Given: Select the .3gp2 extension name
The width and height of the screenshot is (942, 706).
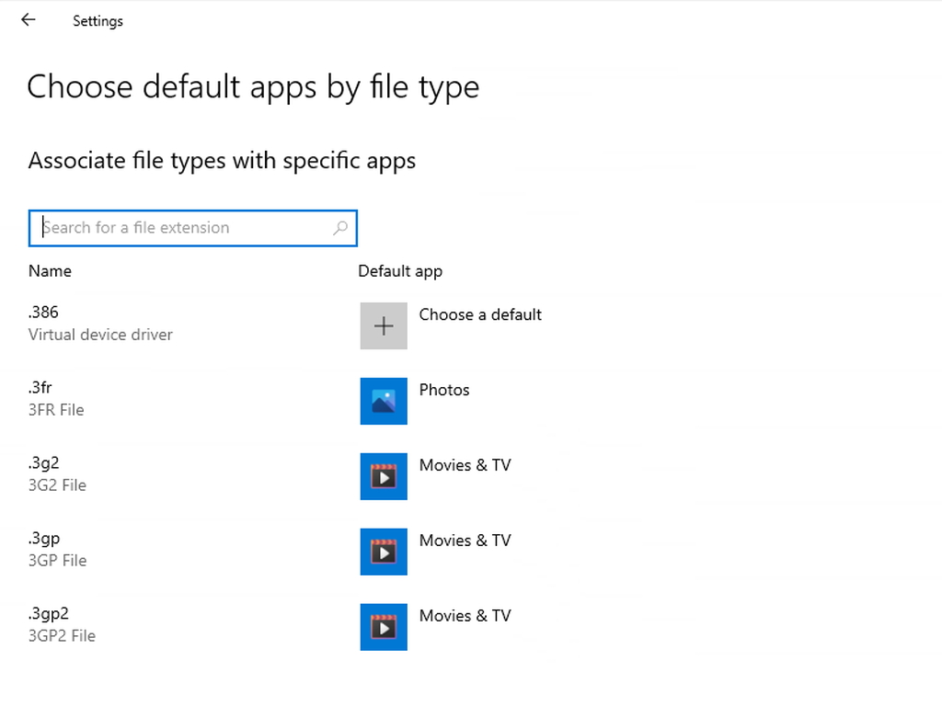Looking at the screenshot, I should (x=48, y=614).
